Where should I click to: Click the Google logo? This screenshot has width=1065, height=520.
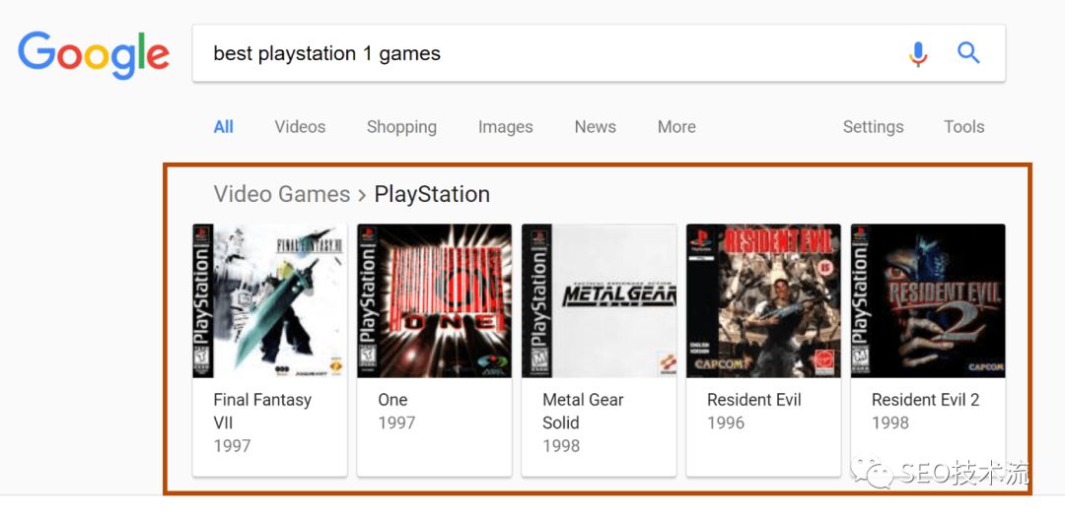pos(94,54)
